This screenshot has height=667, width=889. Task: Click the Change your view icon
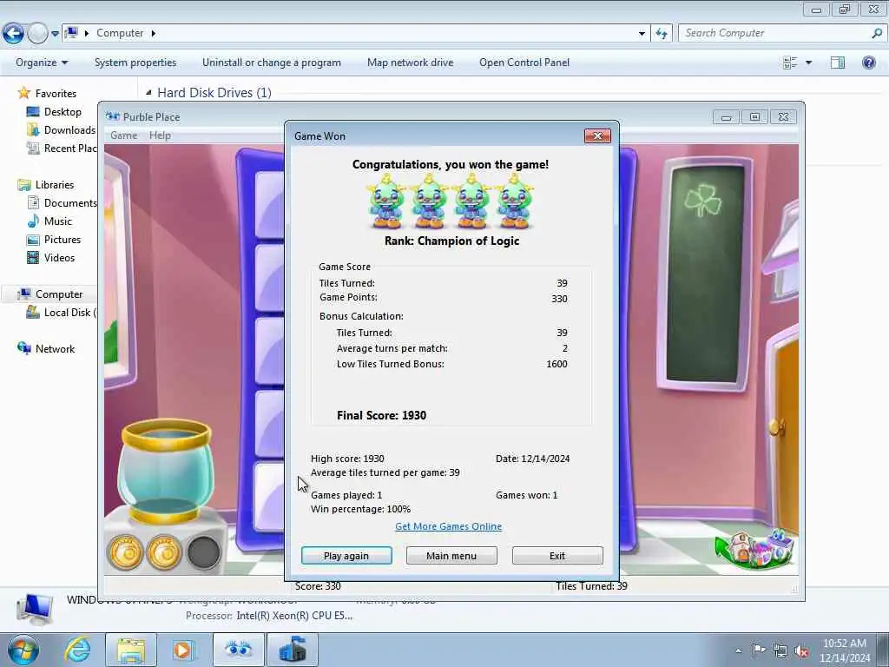tap(790, 63)
